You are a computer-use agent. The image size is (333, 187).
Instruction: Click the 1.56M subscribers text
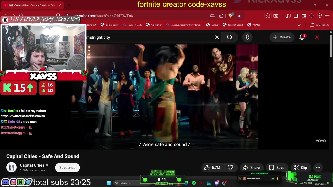[33, 170]
